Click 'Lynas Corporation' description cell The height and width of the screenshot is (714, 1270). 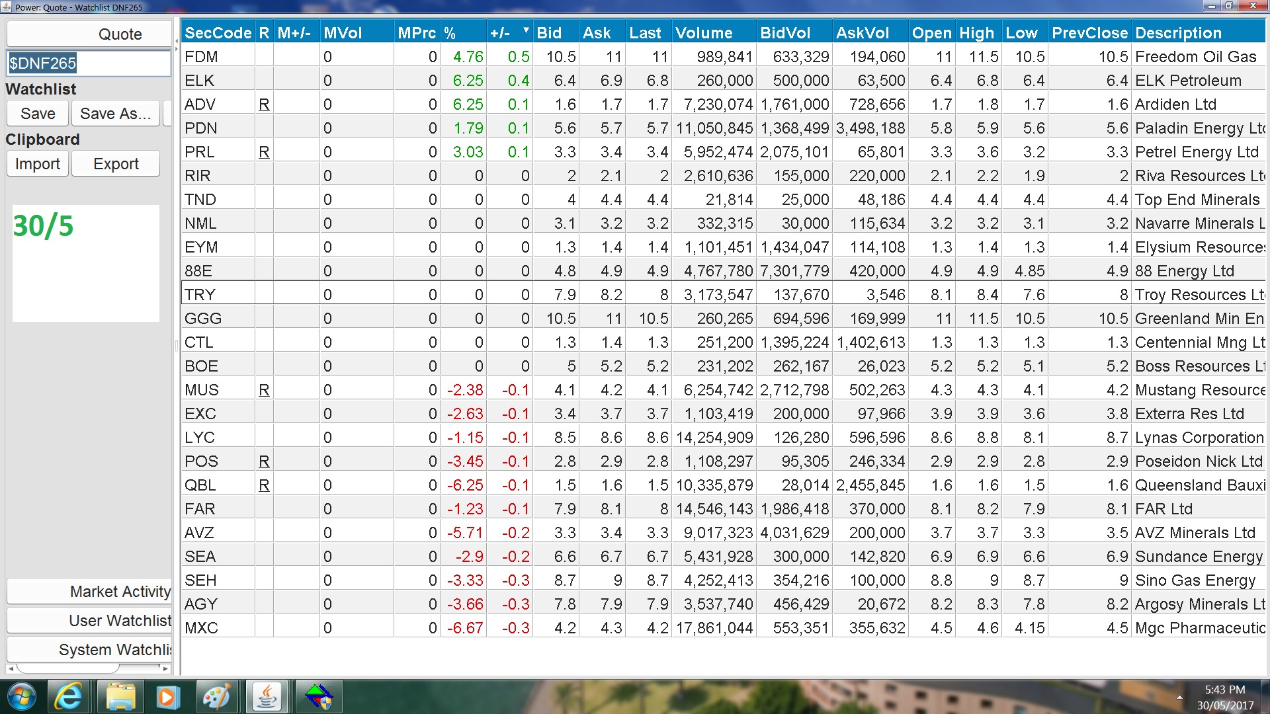[1199, 438]
